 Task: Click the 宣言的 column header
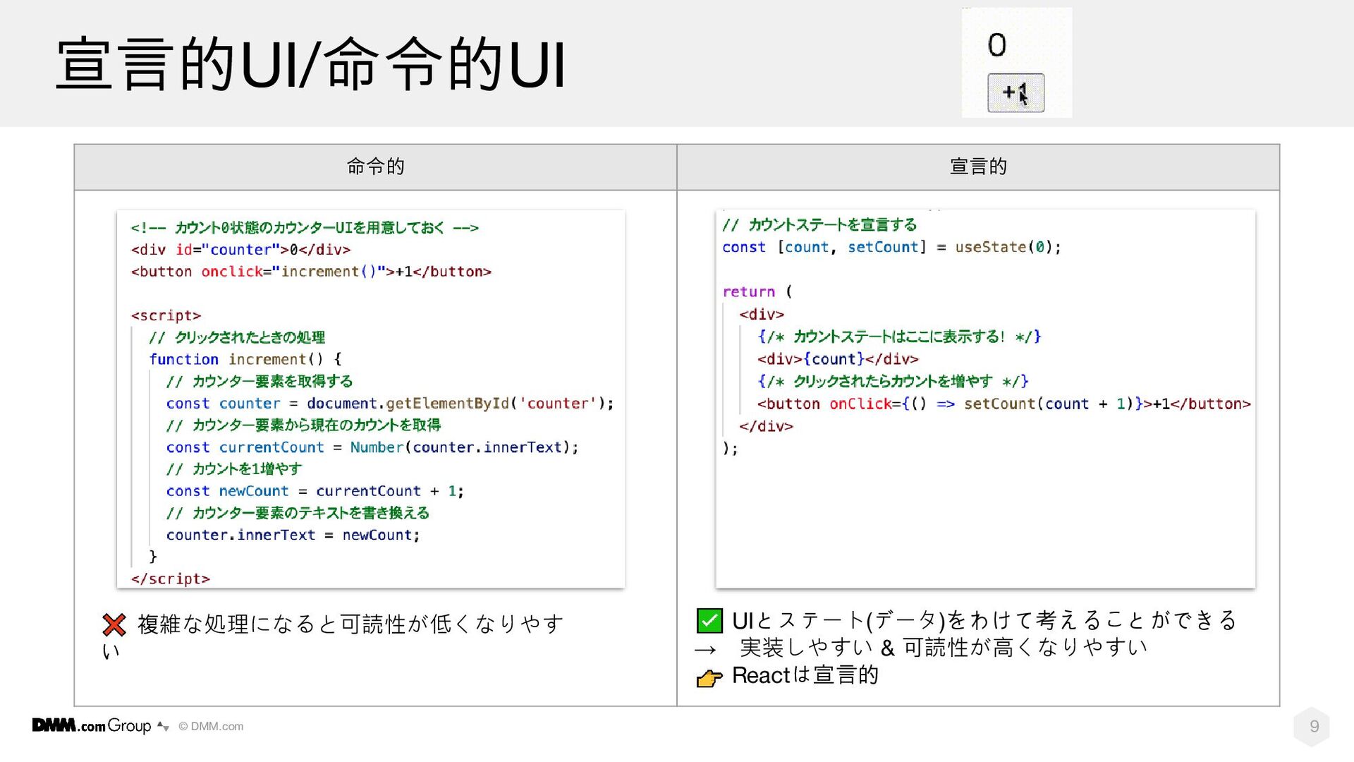coord(978,167)
